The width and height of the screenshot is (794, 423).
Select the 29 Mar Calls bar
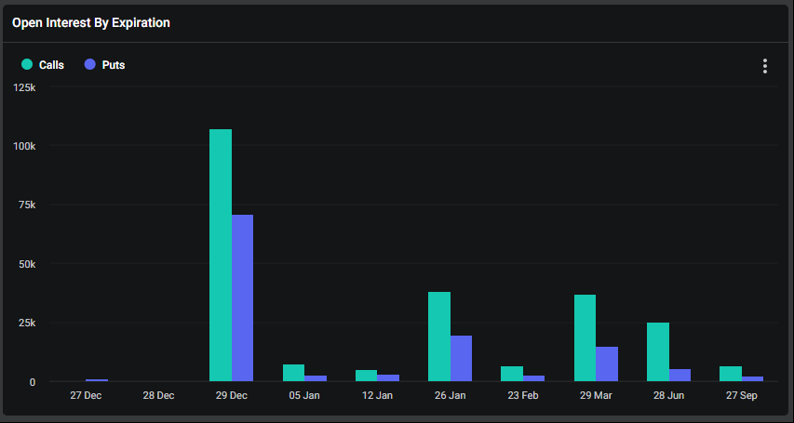pos(585,337)
